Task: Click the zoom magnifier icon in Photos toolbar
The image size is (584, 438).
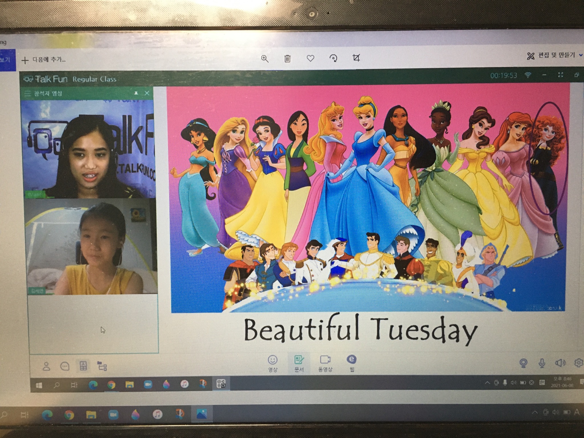Action: (265, 59)
